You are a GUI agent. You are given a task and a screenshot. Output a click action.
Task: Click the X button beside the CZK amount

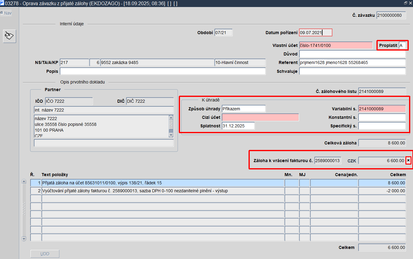point(408,160)
